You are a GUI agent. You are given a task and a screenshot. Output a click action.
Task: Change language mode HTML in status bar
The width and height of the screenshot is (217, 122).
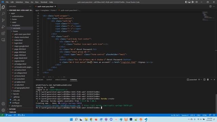[204, 115]
